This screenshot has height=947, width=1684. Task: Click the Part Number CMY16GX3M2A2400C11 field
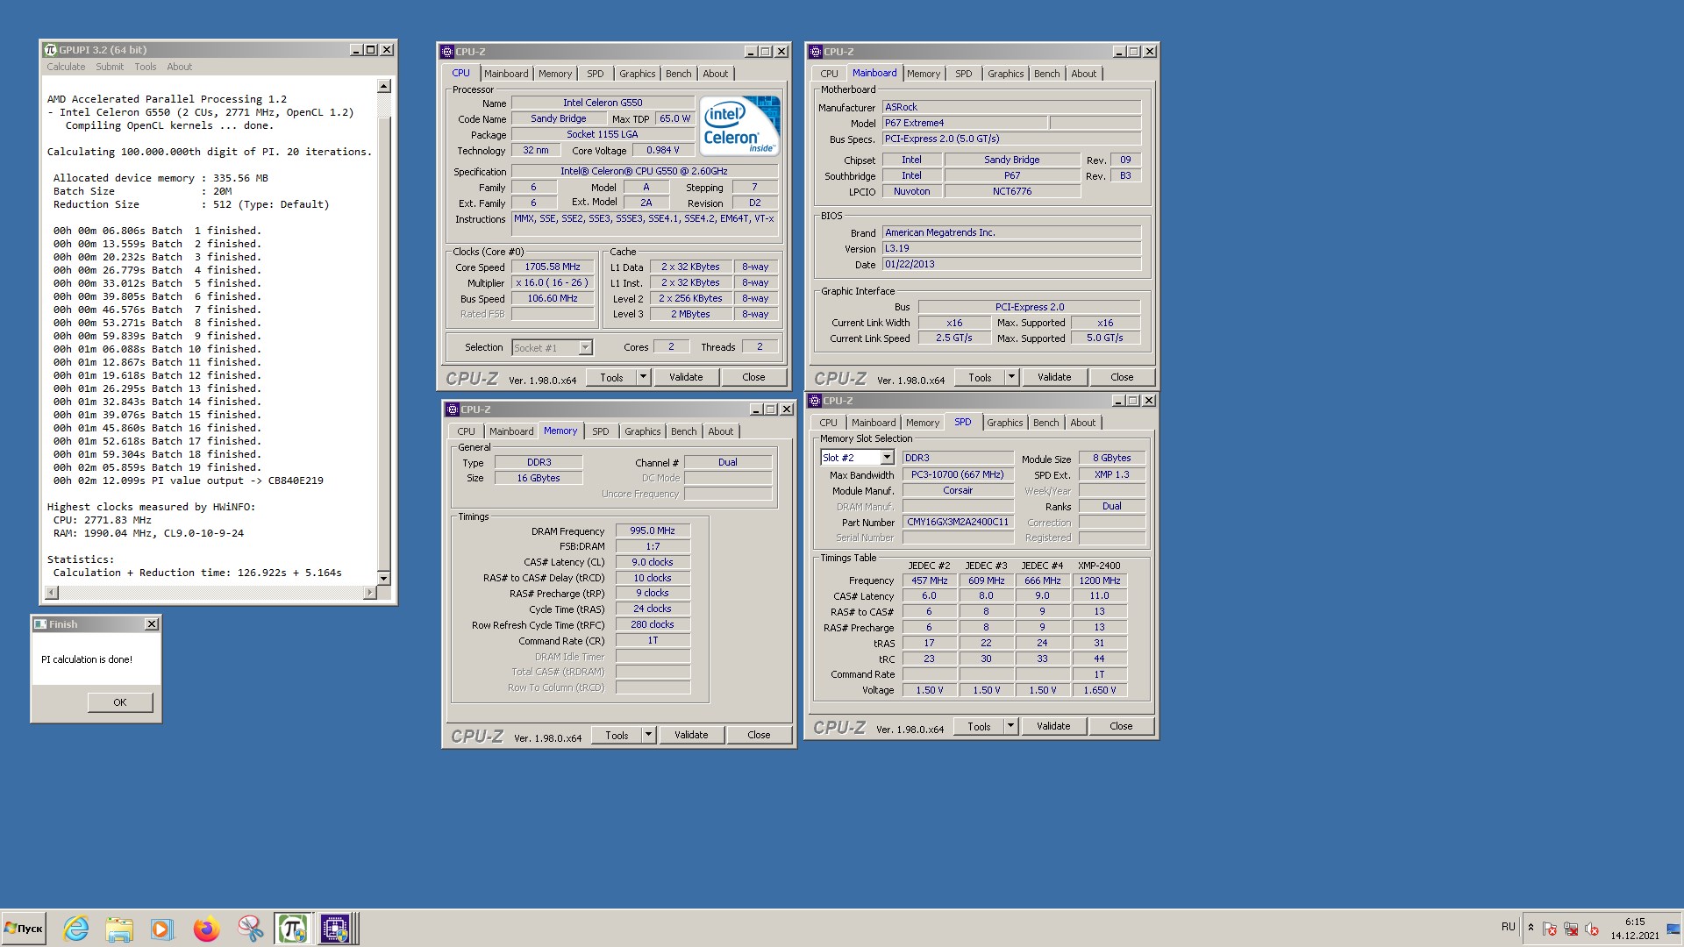click(958, 522)
